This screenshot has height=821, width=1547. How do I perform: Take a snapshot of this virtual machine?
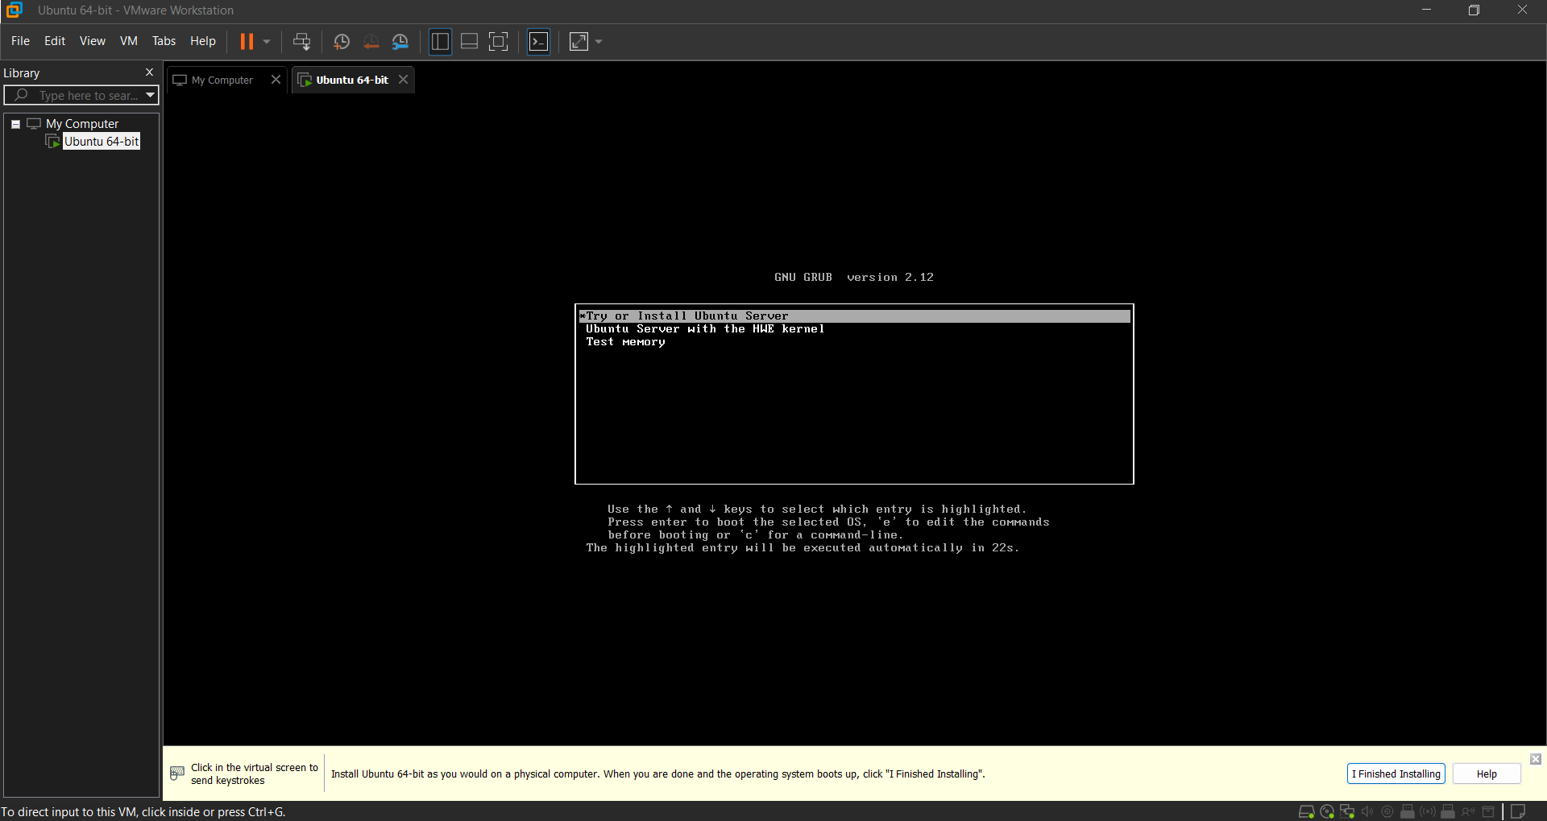click(x=342, y=41)
